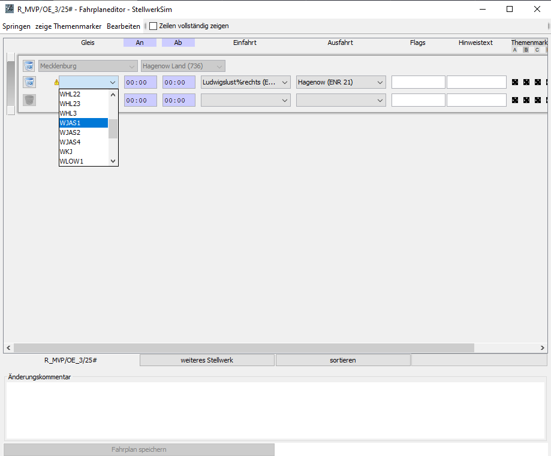Toggle Themenmarker A box in first row
The width and height of the screenshot is (551, 456).
tap(515, 82)
